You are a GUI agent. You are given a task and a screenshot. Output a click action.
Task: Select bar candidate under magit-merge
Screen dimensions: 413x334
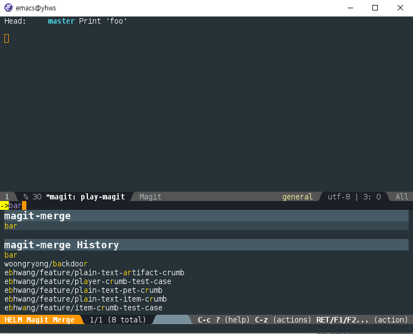pyautogui.click(x=206, y=226)
